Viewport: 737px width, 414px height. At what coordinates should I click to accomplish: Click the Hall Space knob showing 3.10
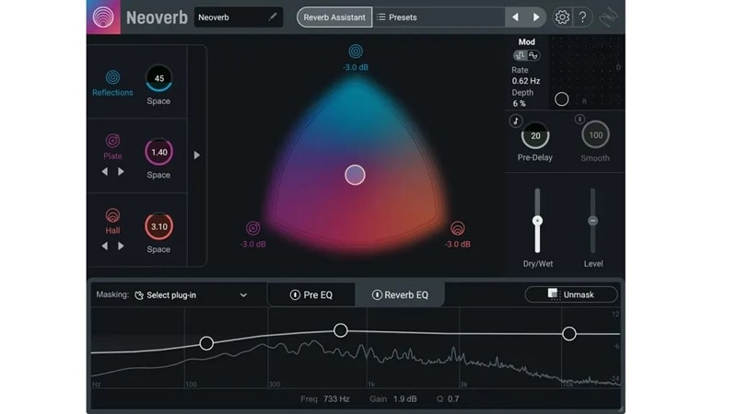coord(158,226)
